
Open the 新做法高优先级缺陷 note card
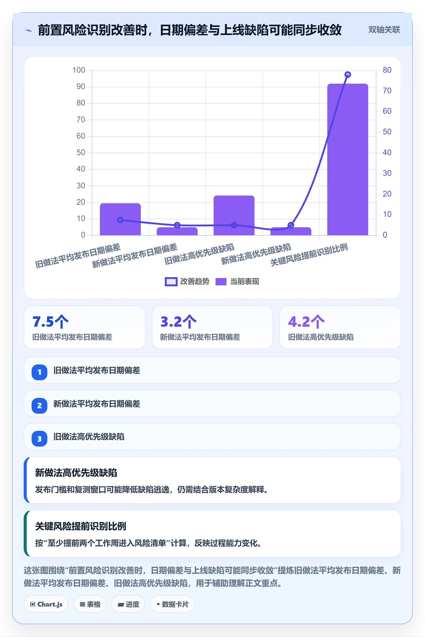(x=212, y=480)
